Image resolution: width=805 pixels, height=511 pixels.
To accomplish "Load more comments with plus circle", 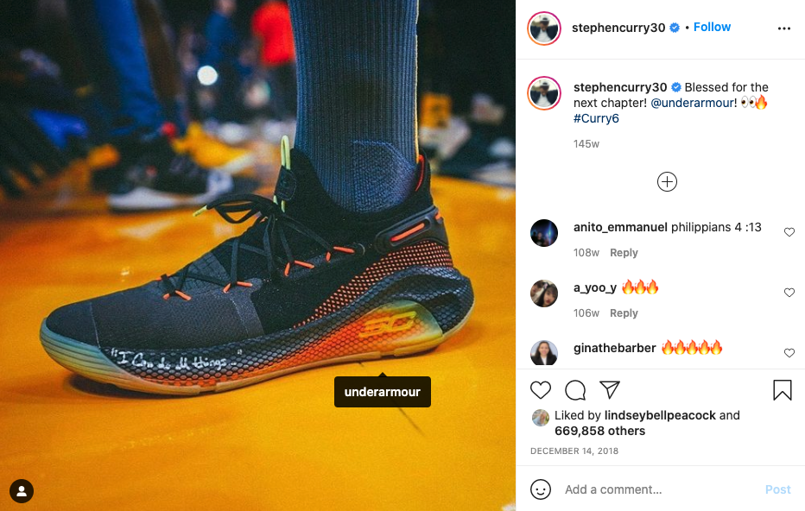I will click(667, 181).
